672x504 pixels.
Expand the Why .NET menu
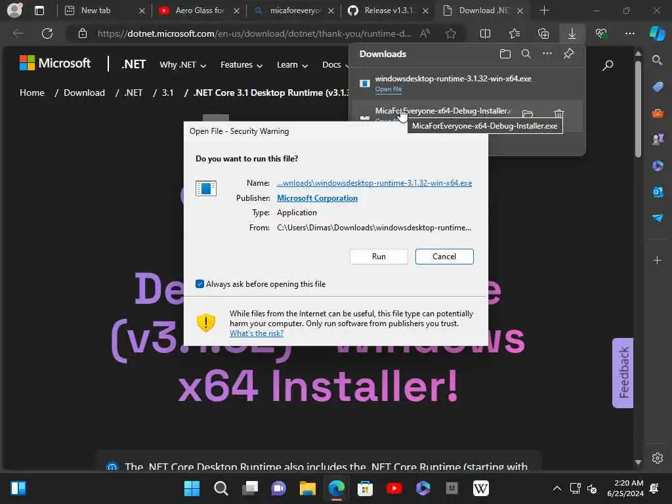click(182, 65)
